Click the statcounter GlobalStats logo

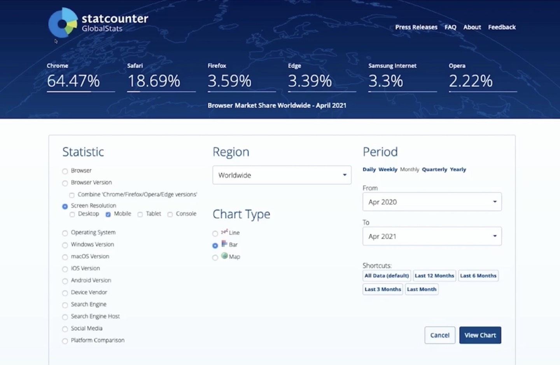click(x=98, y=23)
